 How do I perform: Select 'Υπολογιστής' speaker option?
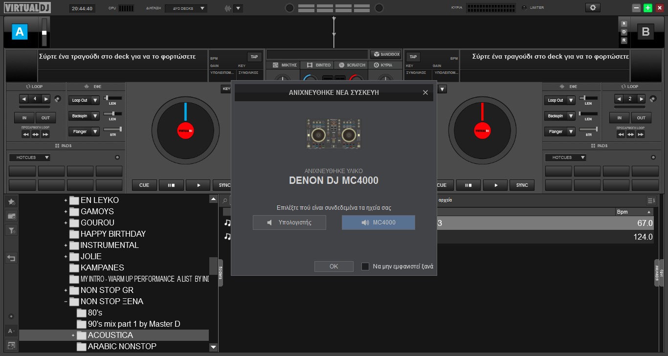coord(289,222)
